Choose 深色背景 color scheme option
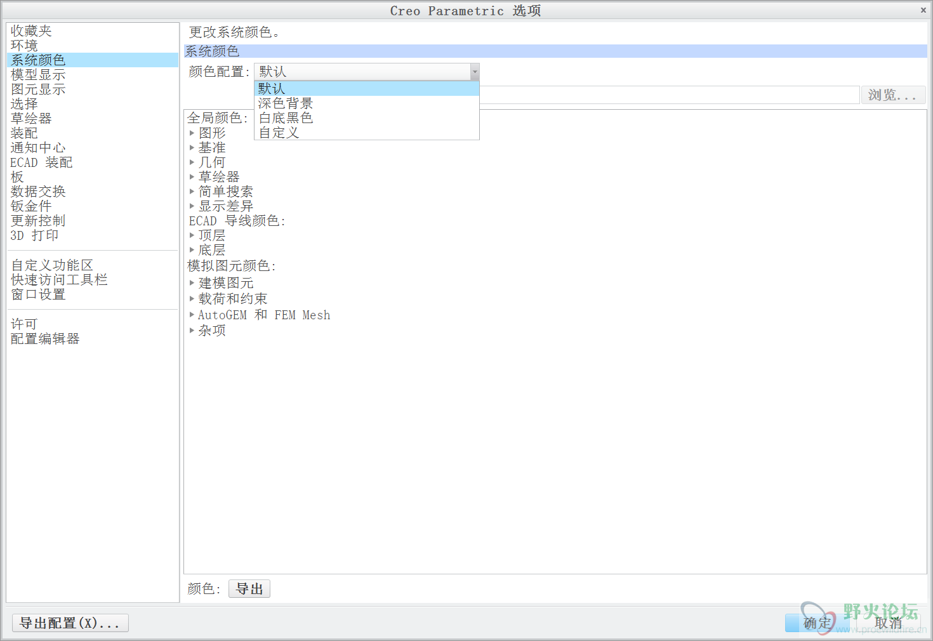The width and height of the screenshot is (933, 641). [x=366, y=103]
